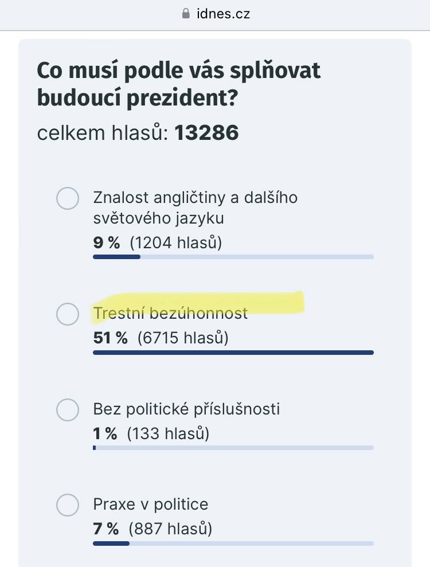Click the 'Znalost angličtiny a dalšího světového jazyku' label

[x=196, y=208]
